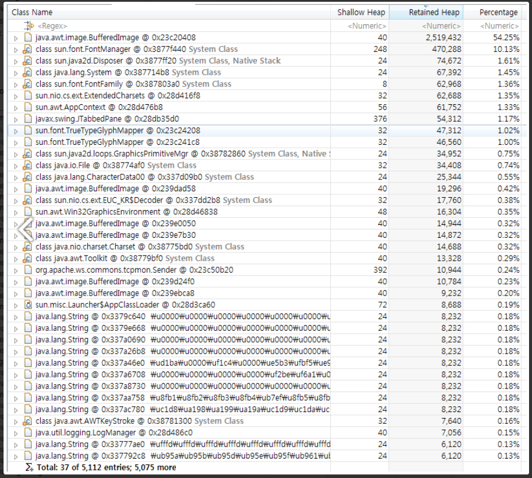Click percentage value 54.25%

506,38
